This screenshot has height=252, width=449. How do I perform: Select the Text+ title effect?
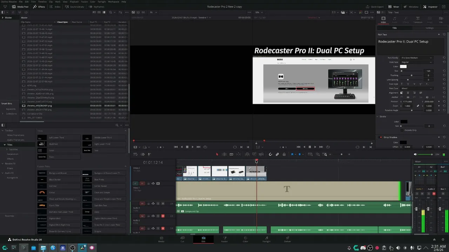[x=59, y=157]
